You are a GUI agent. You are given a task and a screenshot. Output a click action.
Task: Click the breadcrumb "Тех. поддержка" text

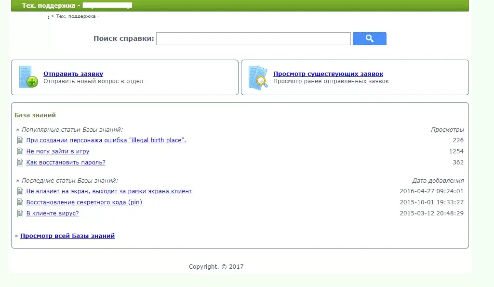(x=76, y=16)
